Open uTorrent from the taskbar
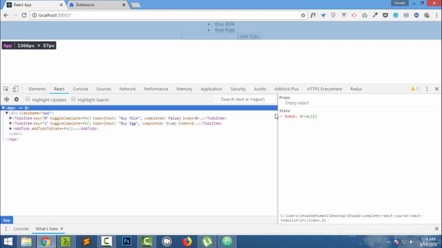Image resolution: width=442 pixels, height=248 pixels. pos(207,242)
